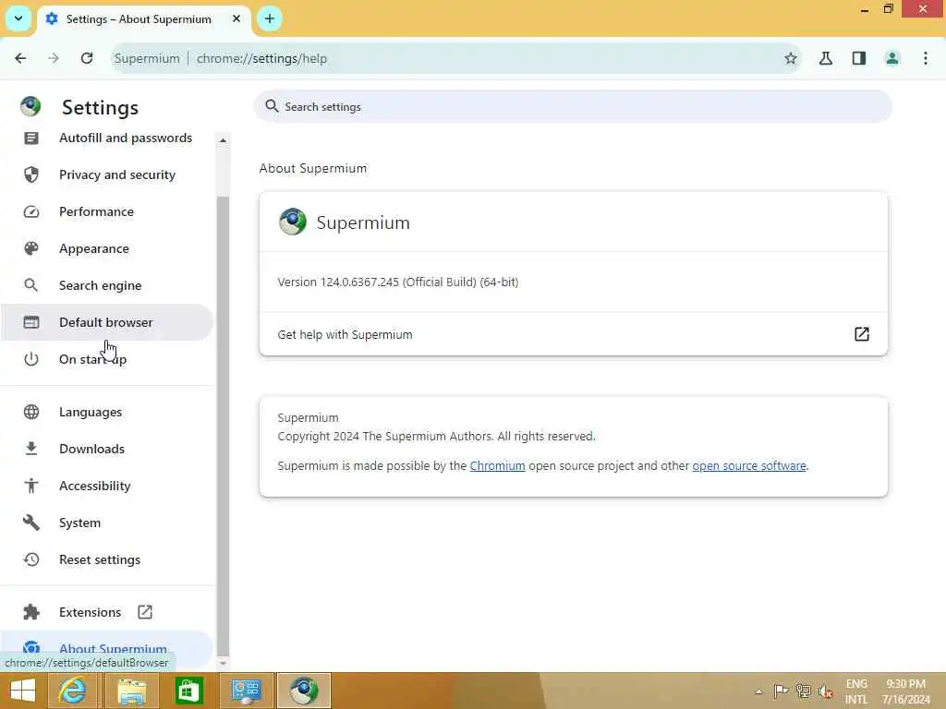Close the Settings – About Supermium tab
The width and height of the screenshot is (946, 709).
236,18
